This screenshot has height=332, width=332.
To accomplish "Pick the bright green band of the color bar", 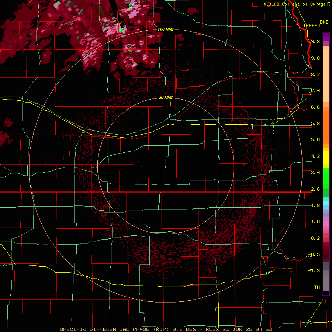I will 326,178.
